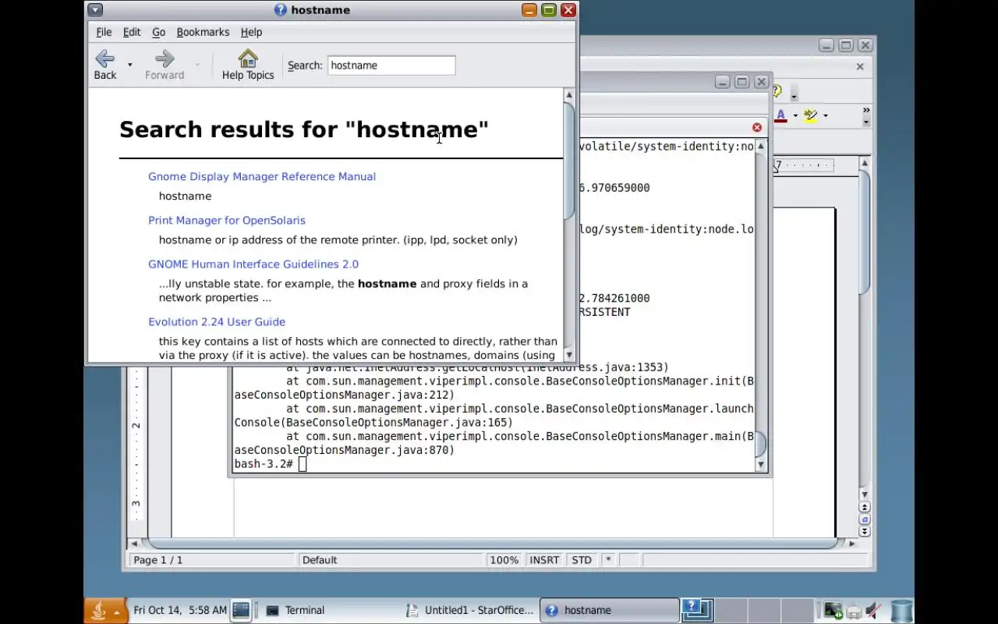Viewport: 998px width, 624px height.
Task: Click the StarOffice help question-mark icon
Action: (777, 91)
